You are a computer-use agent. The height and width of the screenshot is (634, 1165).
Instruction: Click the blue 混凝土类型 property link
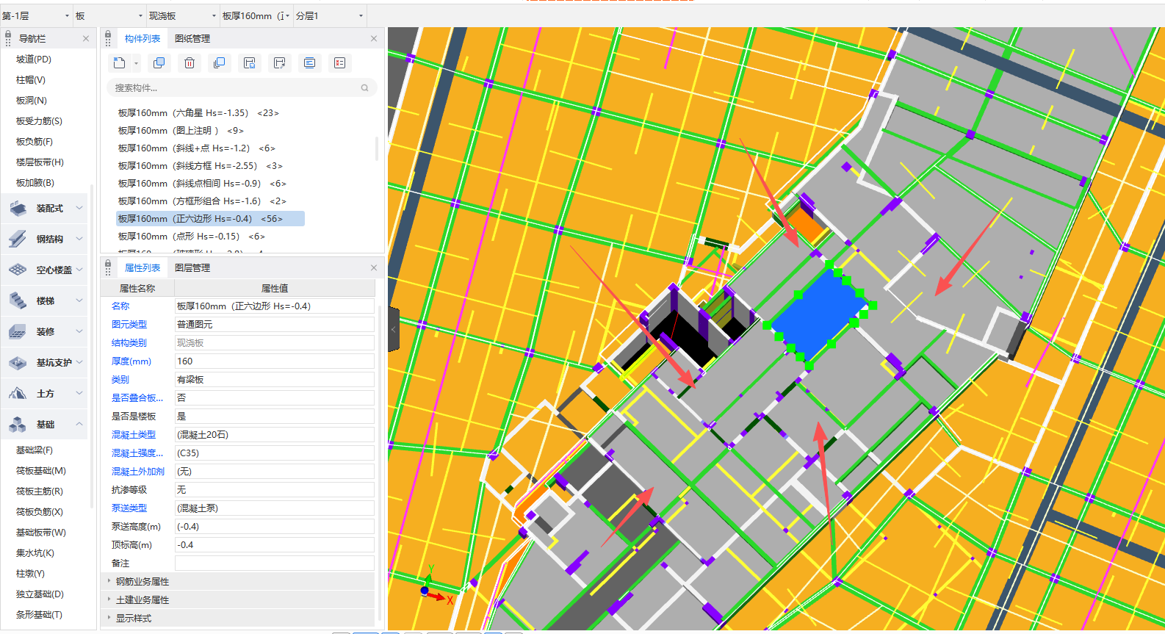(x=133, y=434)
